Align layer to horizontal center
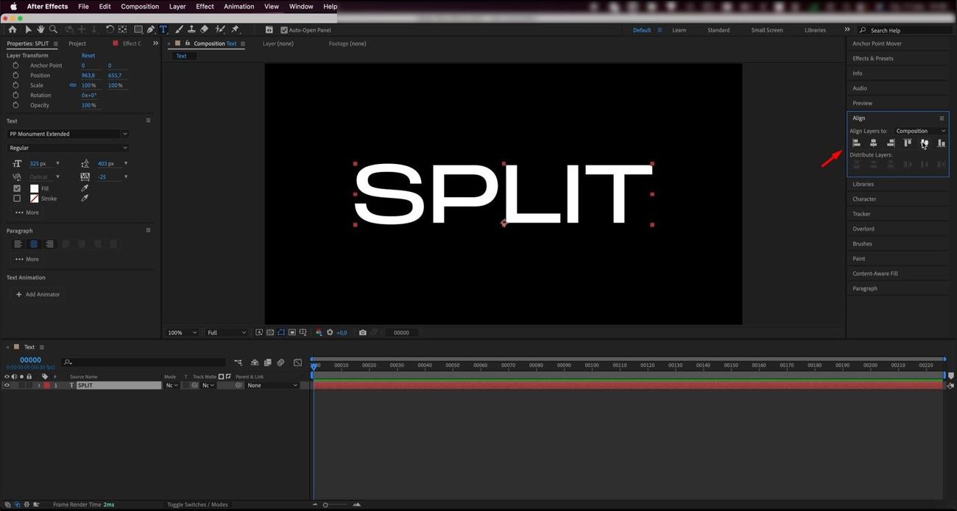957x511 pixels. [873, 143]
